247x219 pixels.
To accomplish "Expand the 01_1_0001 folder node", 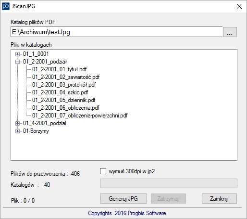I will point(17,54).
